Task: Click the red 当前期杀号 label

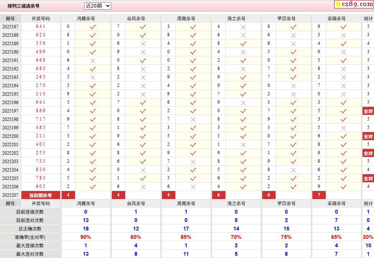Action: point(41,195)
